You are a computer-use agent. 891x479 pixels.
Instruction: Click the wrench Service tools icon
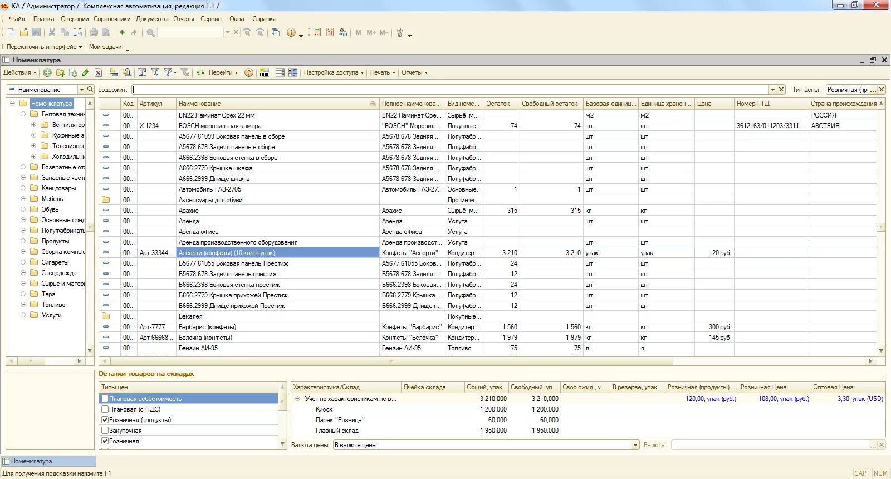tap(400, 33)
